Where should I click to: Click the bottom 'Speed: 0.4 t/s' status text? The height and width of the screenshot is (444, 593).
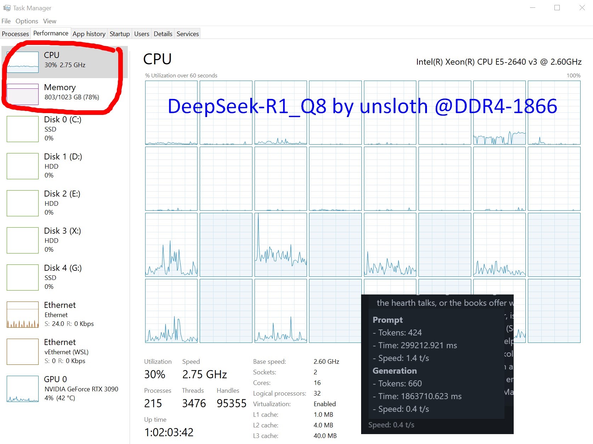[391, 425]
